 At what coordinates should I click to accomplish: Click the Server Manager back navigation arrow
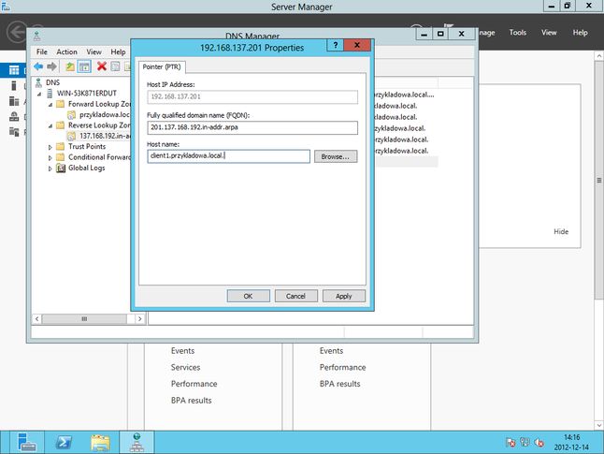[x=18, y=32]
